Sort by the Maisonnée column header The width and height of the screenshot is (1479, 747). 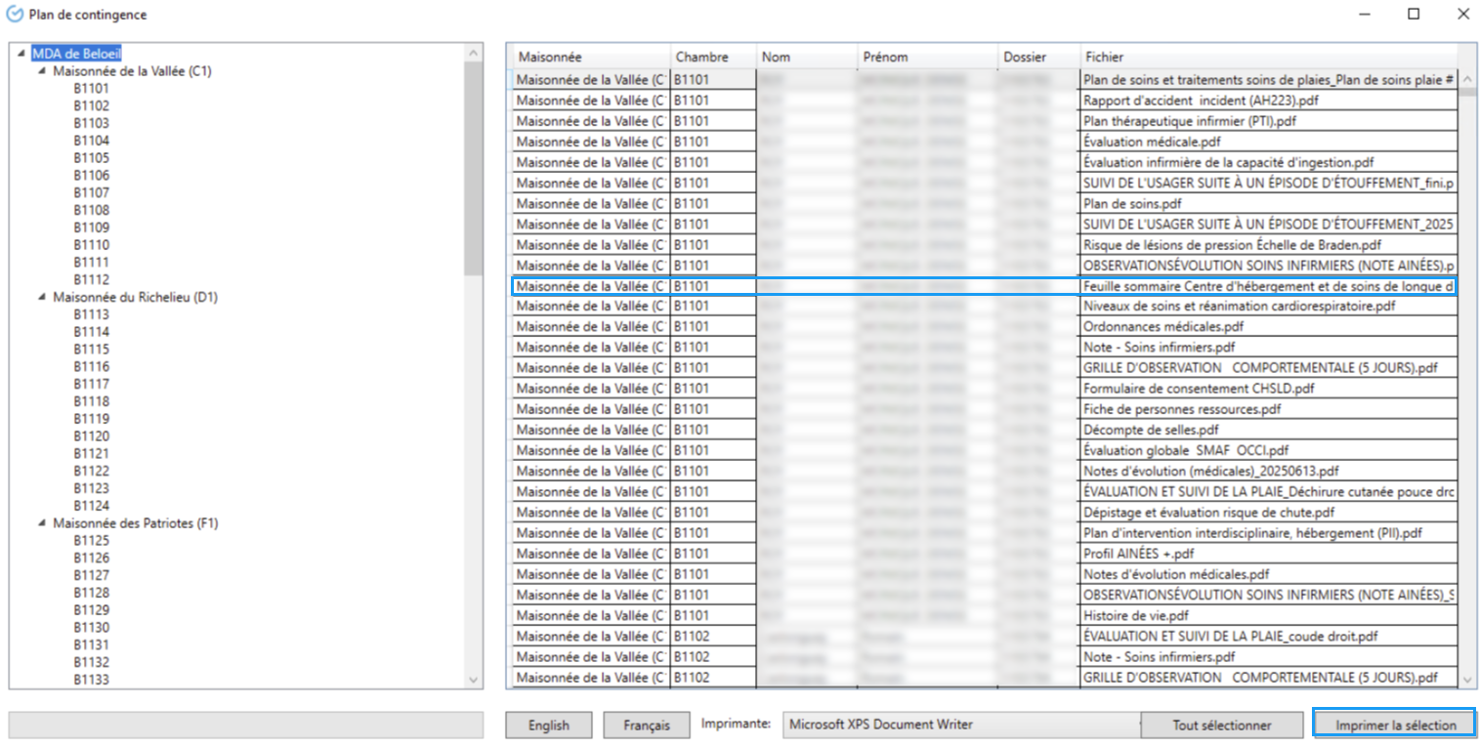[x=590, y=57]
